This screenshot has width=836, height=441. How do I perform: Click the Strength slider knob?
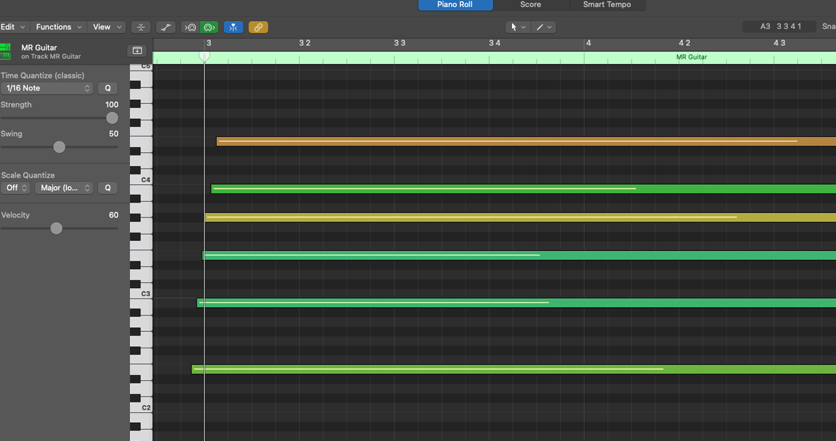[112, 118]
